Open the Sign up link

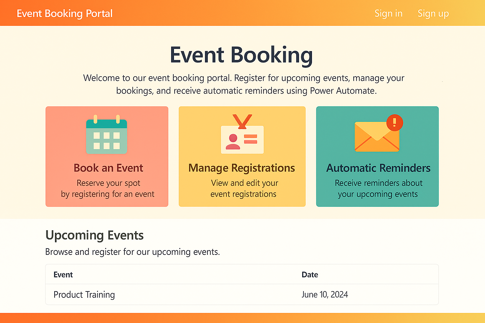click(433, 14)
